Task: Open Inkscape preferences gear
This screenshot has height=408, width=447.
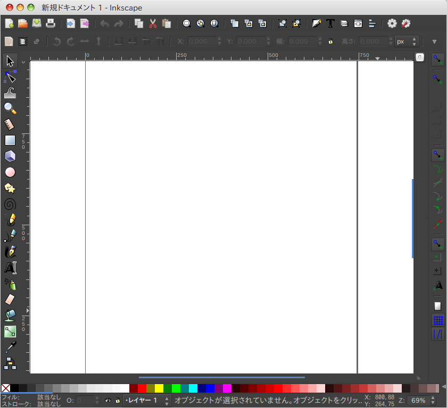Action: [392, 23]
